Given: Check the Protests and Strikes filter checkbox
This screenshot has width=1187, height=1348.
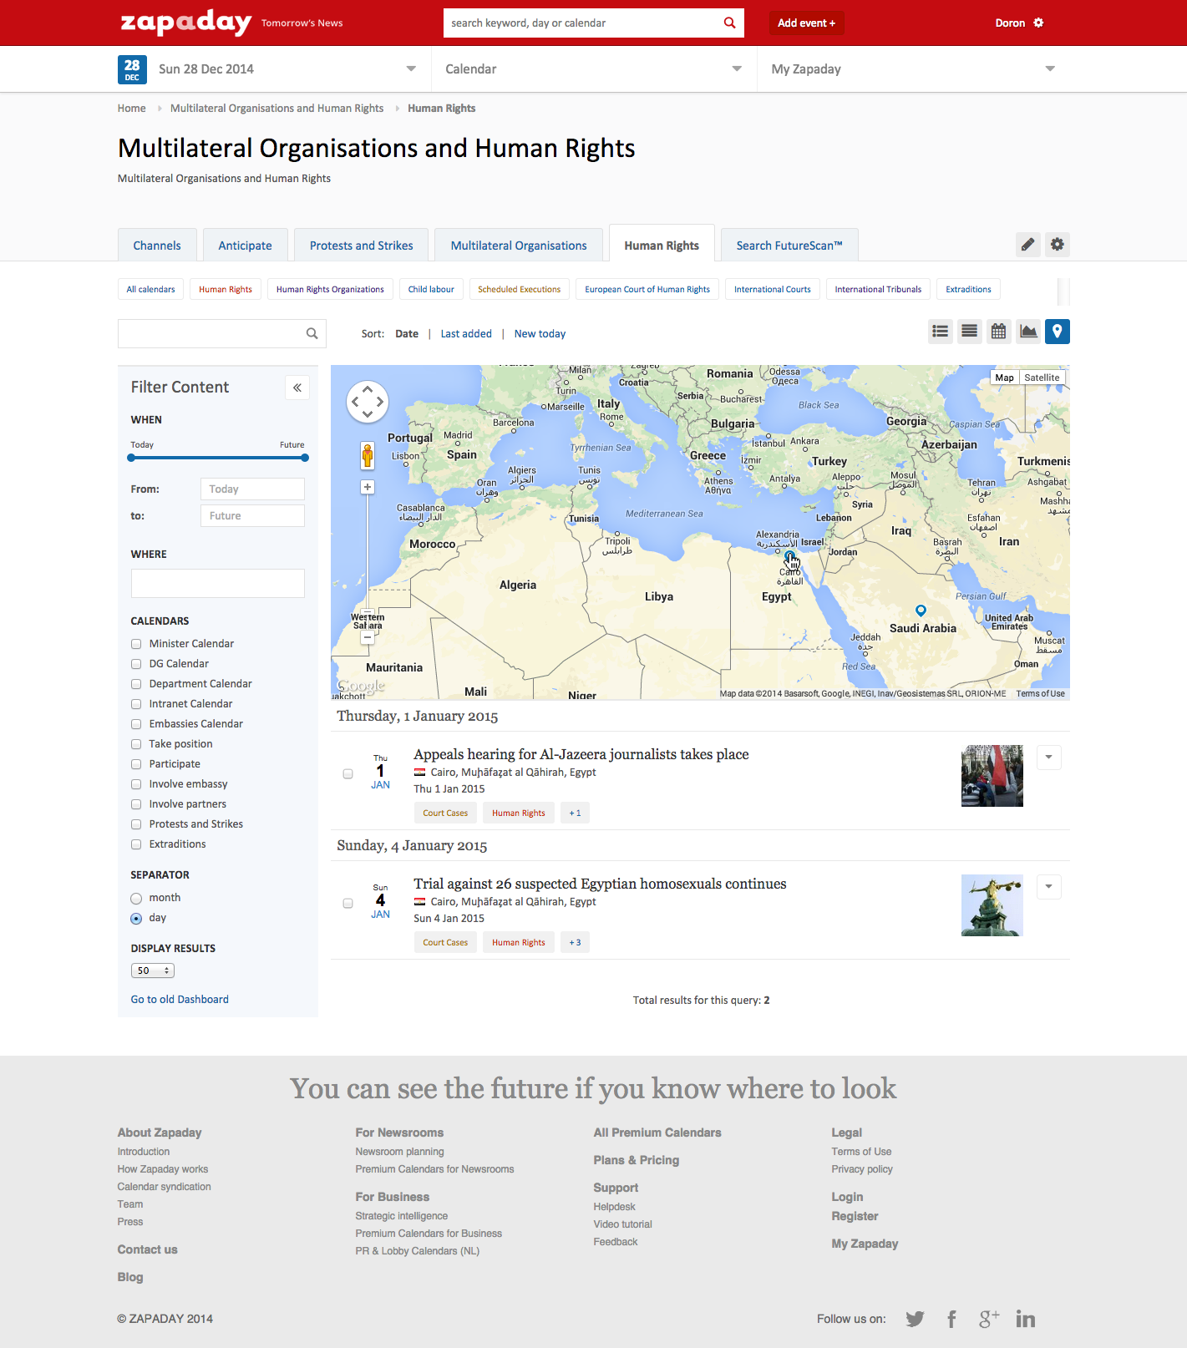Looking at the screenshot, I should tap(136, 824).
